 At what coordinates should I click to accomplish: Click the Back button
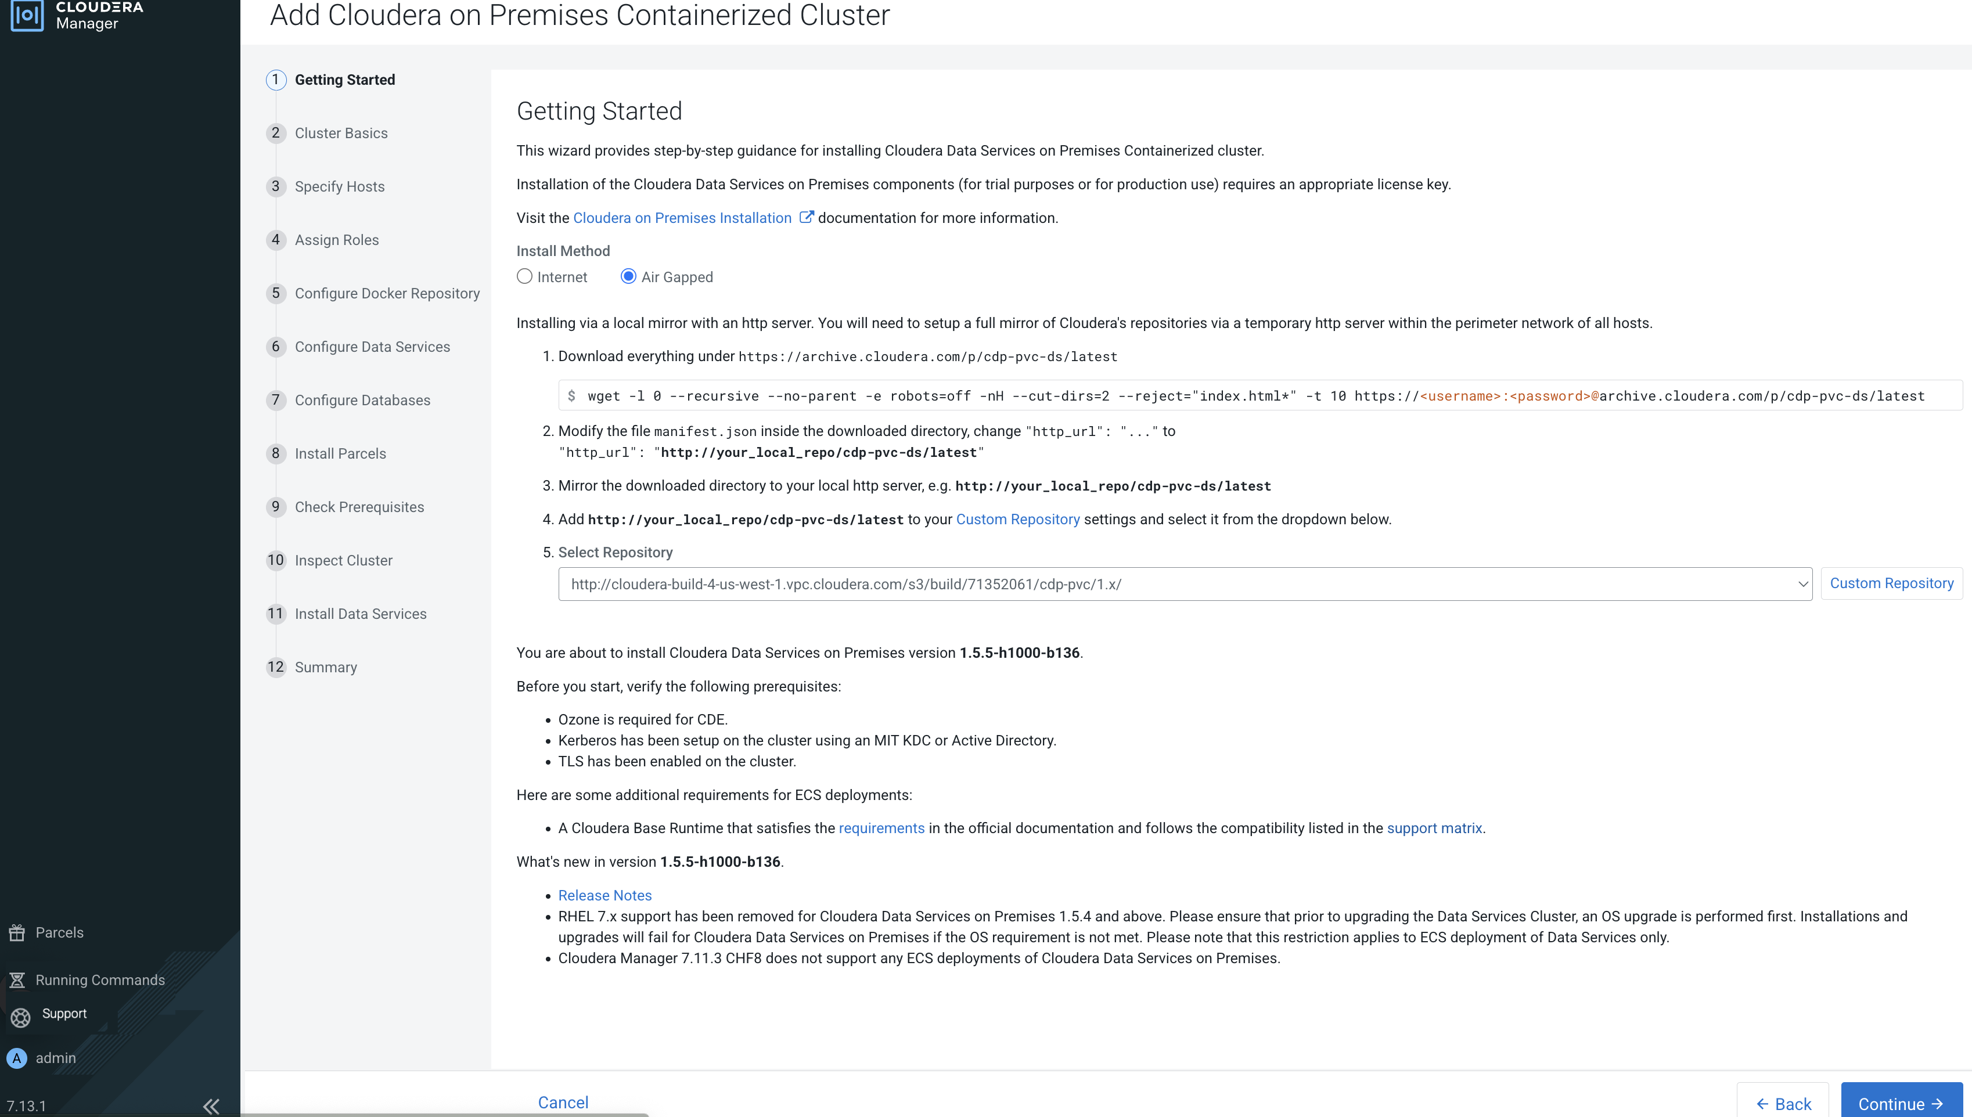tap(1783, 1103)
